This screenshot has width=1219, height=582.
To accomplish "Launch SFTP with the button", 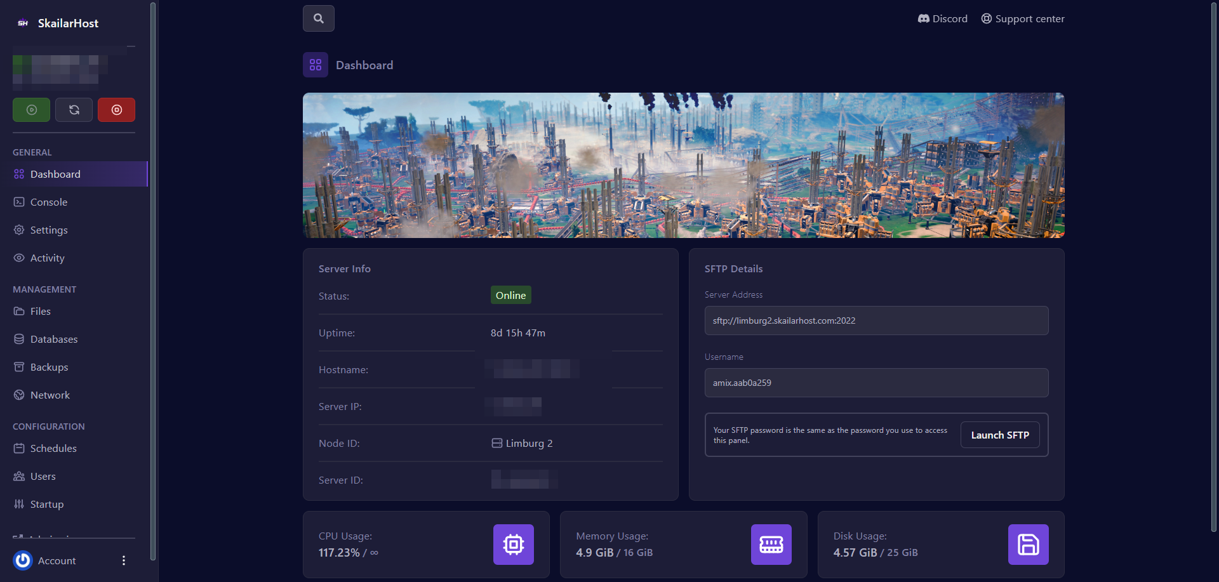I will pos(999,435).
